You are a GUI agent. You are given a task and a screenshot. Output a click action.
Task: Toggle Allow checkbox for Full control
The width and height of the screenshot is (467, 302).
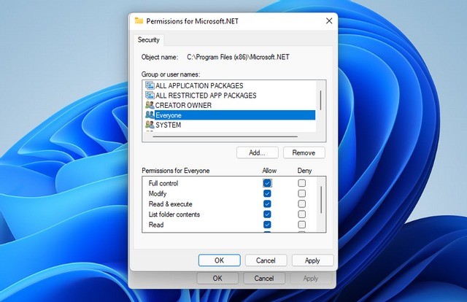point(267,183)
